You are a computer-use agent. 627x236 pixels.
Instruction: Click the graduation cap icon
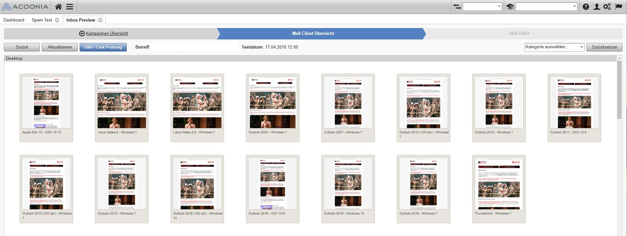[x=510, y=7]
